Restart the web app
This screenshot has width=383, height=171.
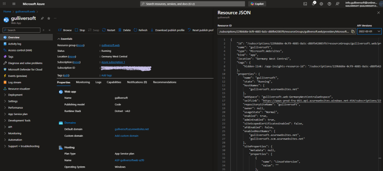(x=109, y=30)
